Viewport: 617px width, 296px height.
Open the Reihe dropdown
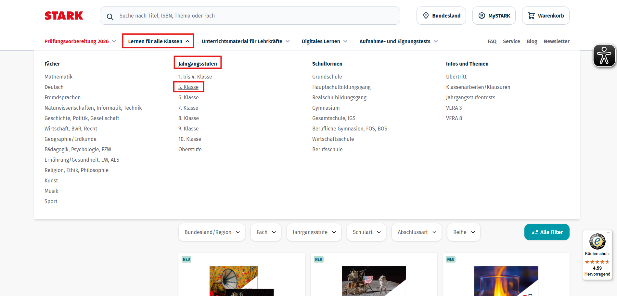[x=463, y=232]
